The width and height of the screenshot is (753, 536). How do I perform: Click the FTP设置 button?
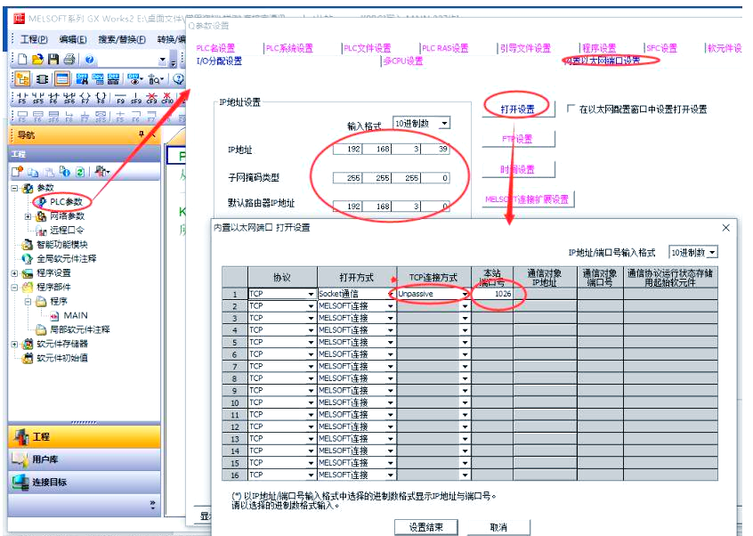519,139
